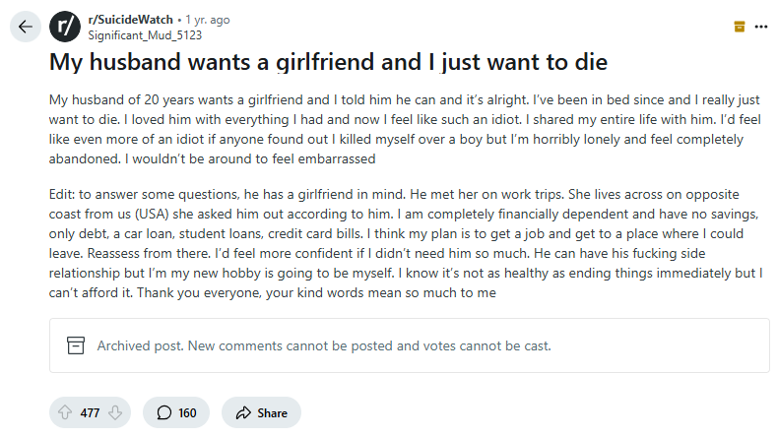
Task: Click the 'Archived post' notice text
Action: click(323, 345)
